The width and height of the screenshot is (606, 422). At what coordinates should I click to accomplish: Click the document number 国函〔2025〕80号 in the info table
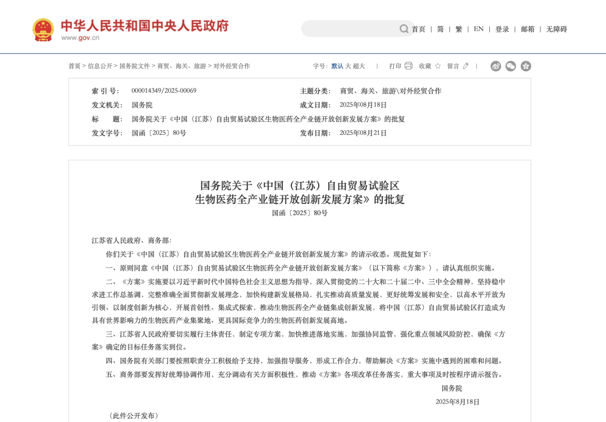click(x=159, y=133)
